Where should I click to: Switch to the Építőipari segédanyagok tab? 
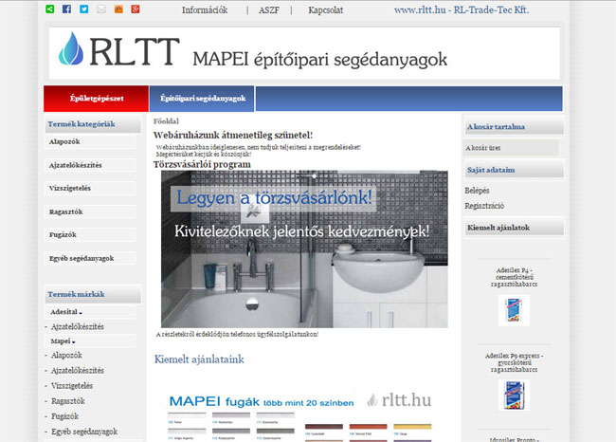click(x=202, y=99)
